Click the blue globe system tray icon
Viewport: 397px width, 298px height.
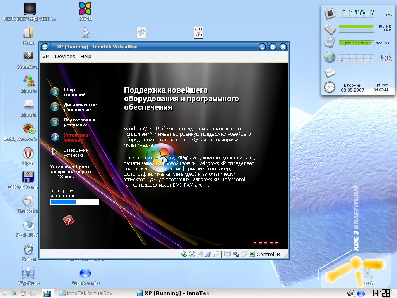tap(361, 293)
